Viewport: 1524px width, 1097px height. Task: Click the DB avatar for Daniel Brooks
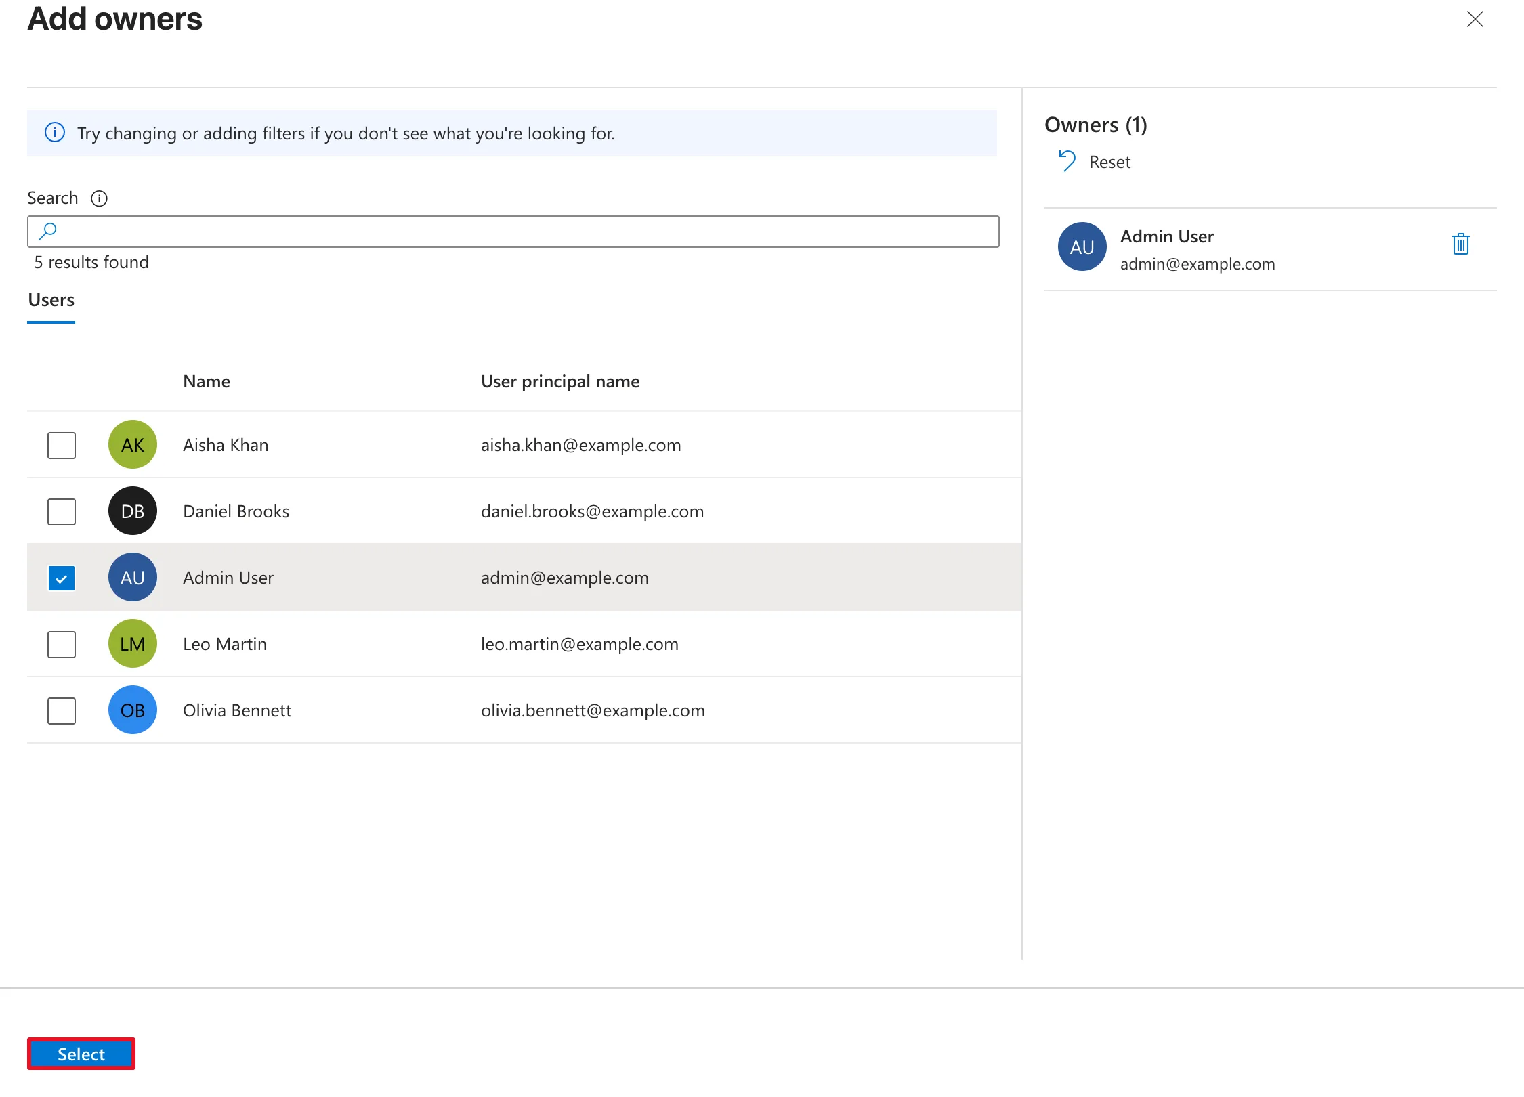point(133,511)
